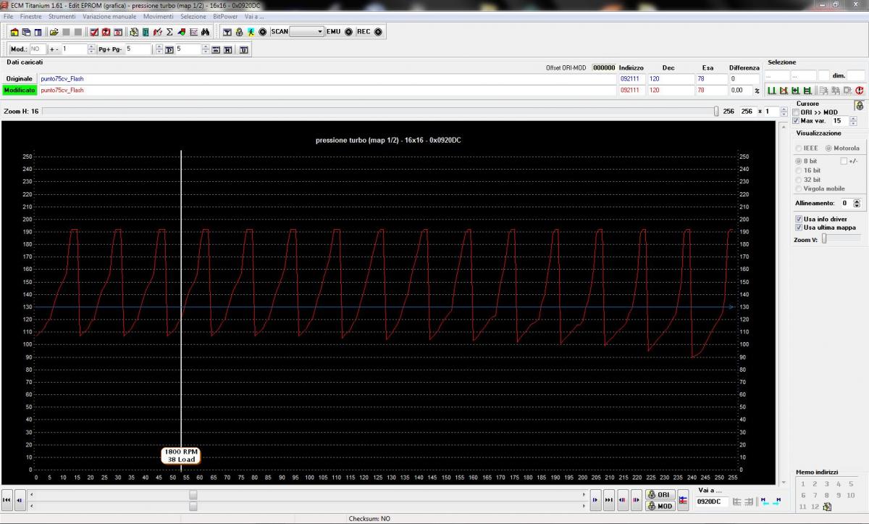
Task: Click the red-blue right jump arrow icon
Action: click(637, 500)
